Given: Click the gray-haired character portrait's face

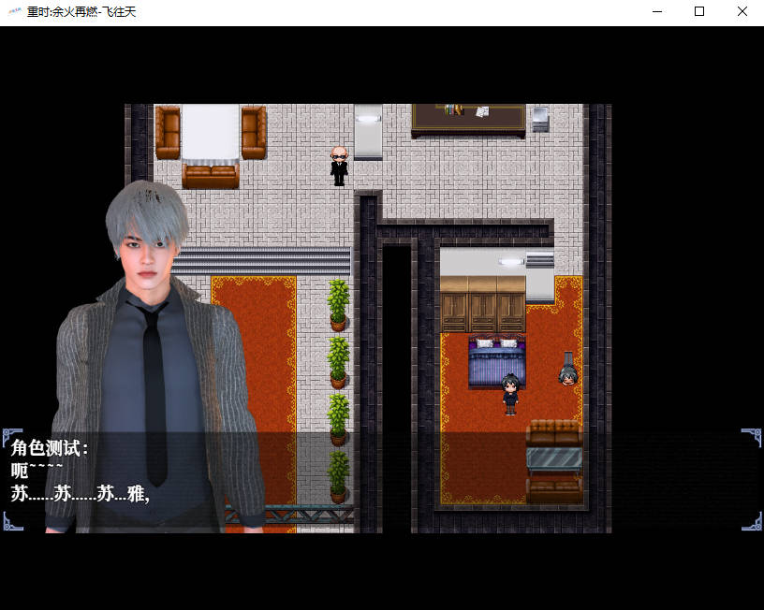Looking at the screenshot, I should [x=148, y=247].
